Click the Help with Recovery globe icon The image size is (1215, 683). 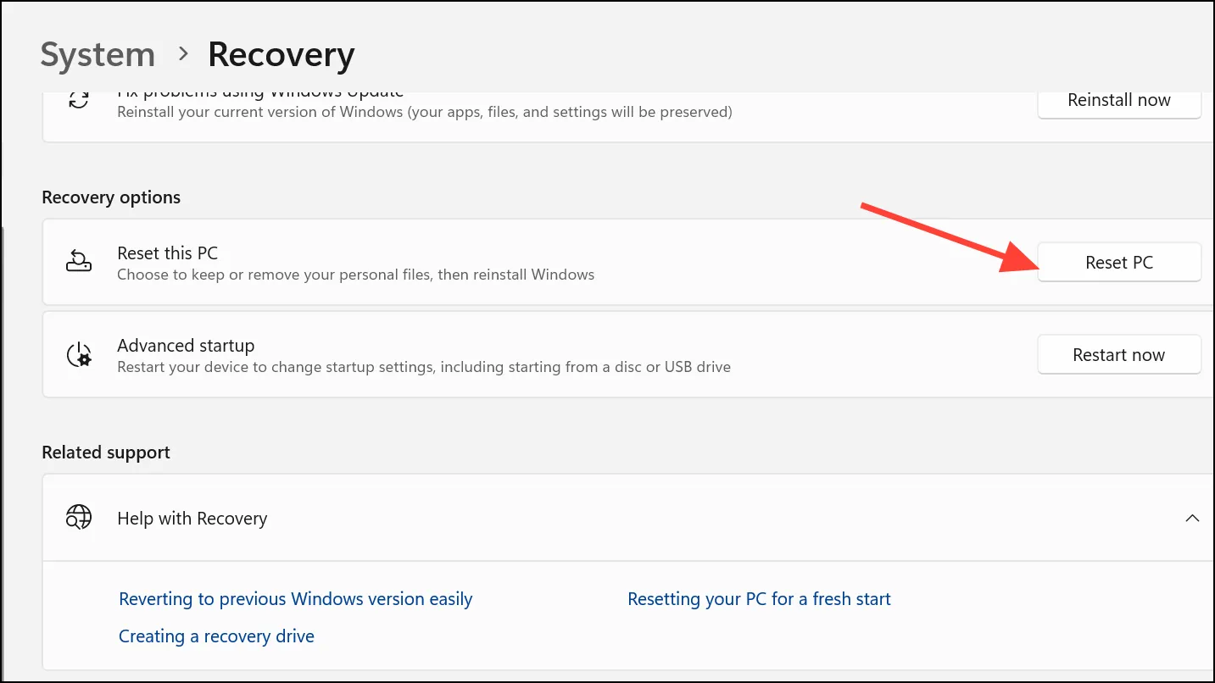[79, 518]
